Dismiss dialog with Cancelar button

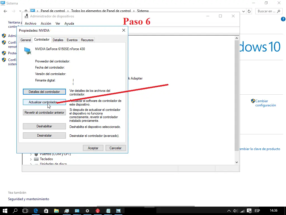pos(115,148)
